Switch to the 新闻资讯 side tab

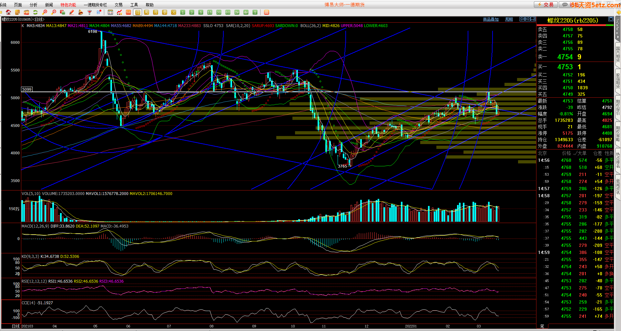(x=618, y=186)
